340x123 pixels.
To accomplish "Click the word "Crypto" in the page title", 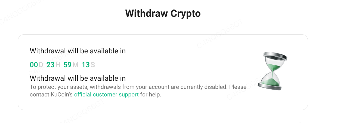I will point(186,13).
